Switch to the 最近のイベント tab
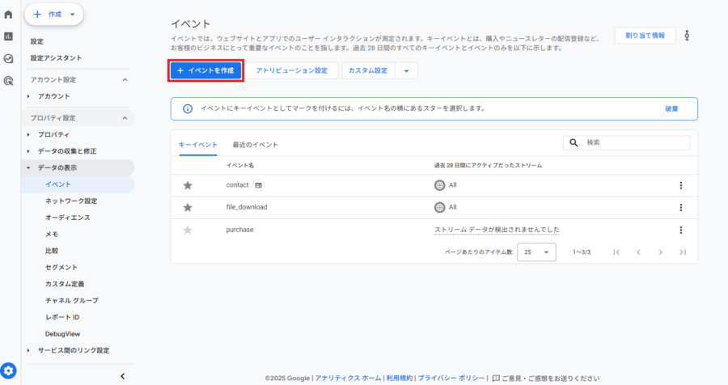 tap(255, 145)
